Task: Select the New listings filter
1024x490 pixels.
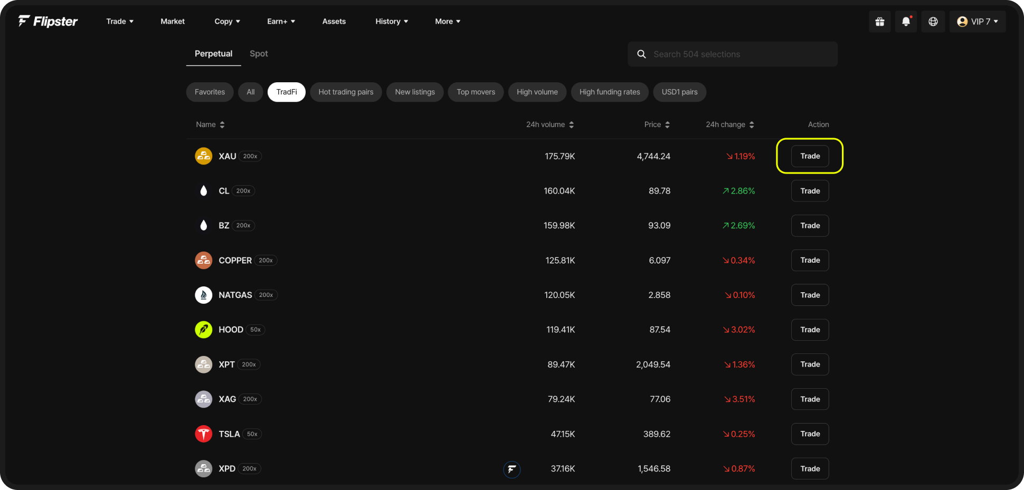Action: 415,92
